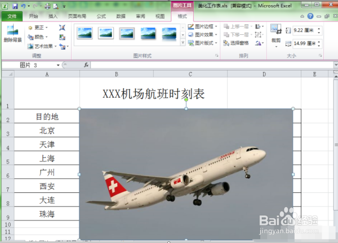Image resolution: width=338 pixels, height=243 pixels.
Task: Click the Quick Print icon
Action: (x=47, y=6)
